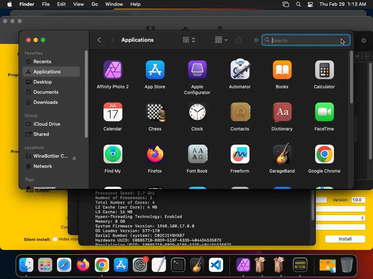Select the Font Book app icon
The height and width of the screenshot is (279, 373).
click(x=197, y=154)
